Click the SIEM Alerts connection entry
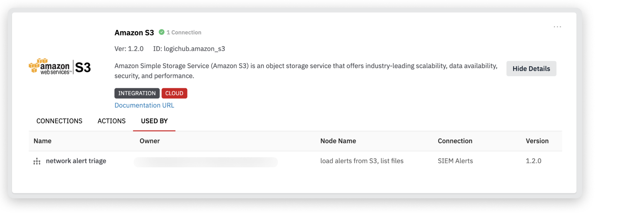The width and height of the screenshot is (621, 213). tap(455, 161)
